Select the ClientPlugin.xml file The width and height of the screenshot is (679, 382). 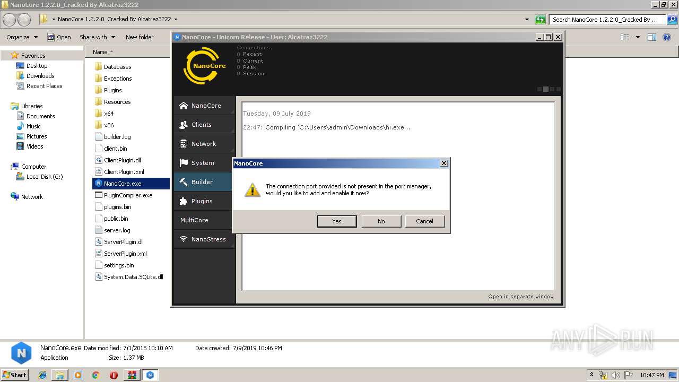click(x=119, y=172)
